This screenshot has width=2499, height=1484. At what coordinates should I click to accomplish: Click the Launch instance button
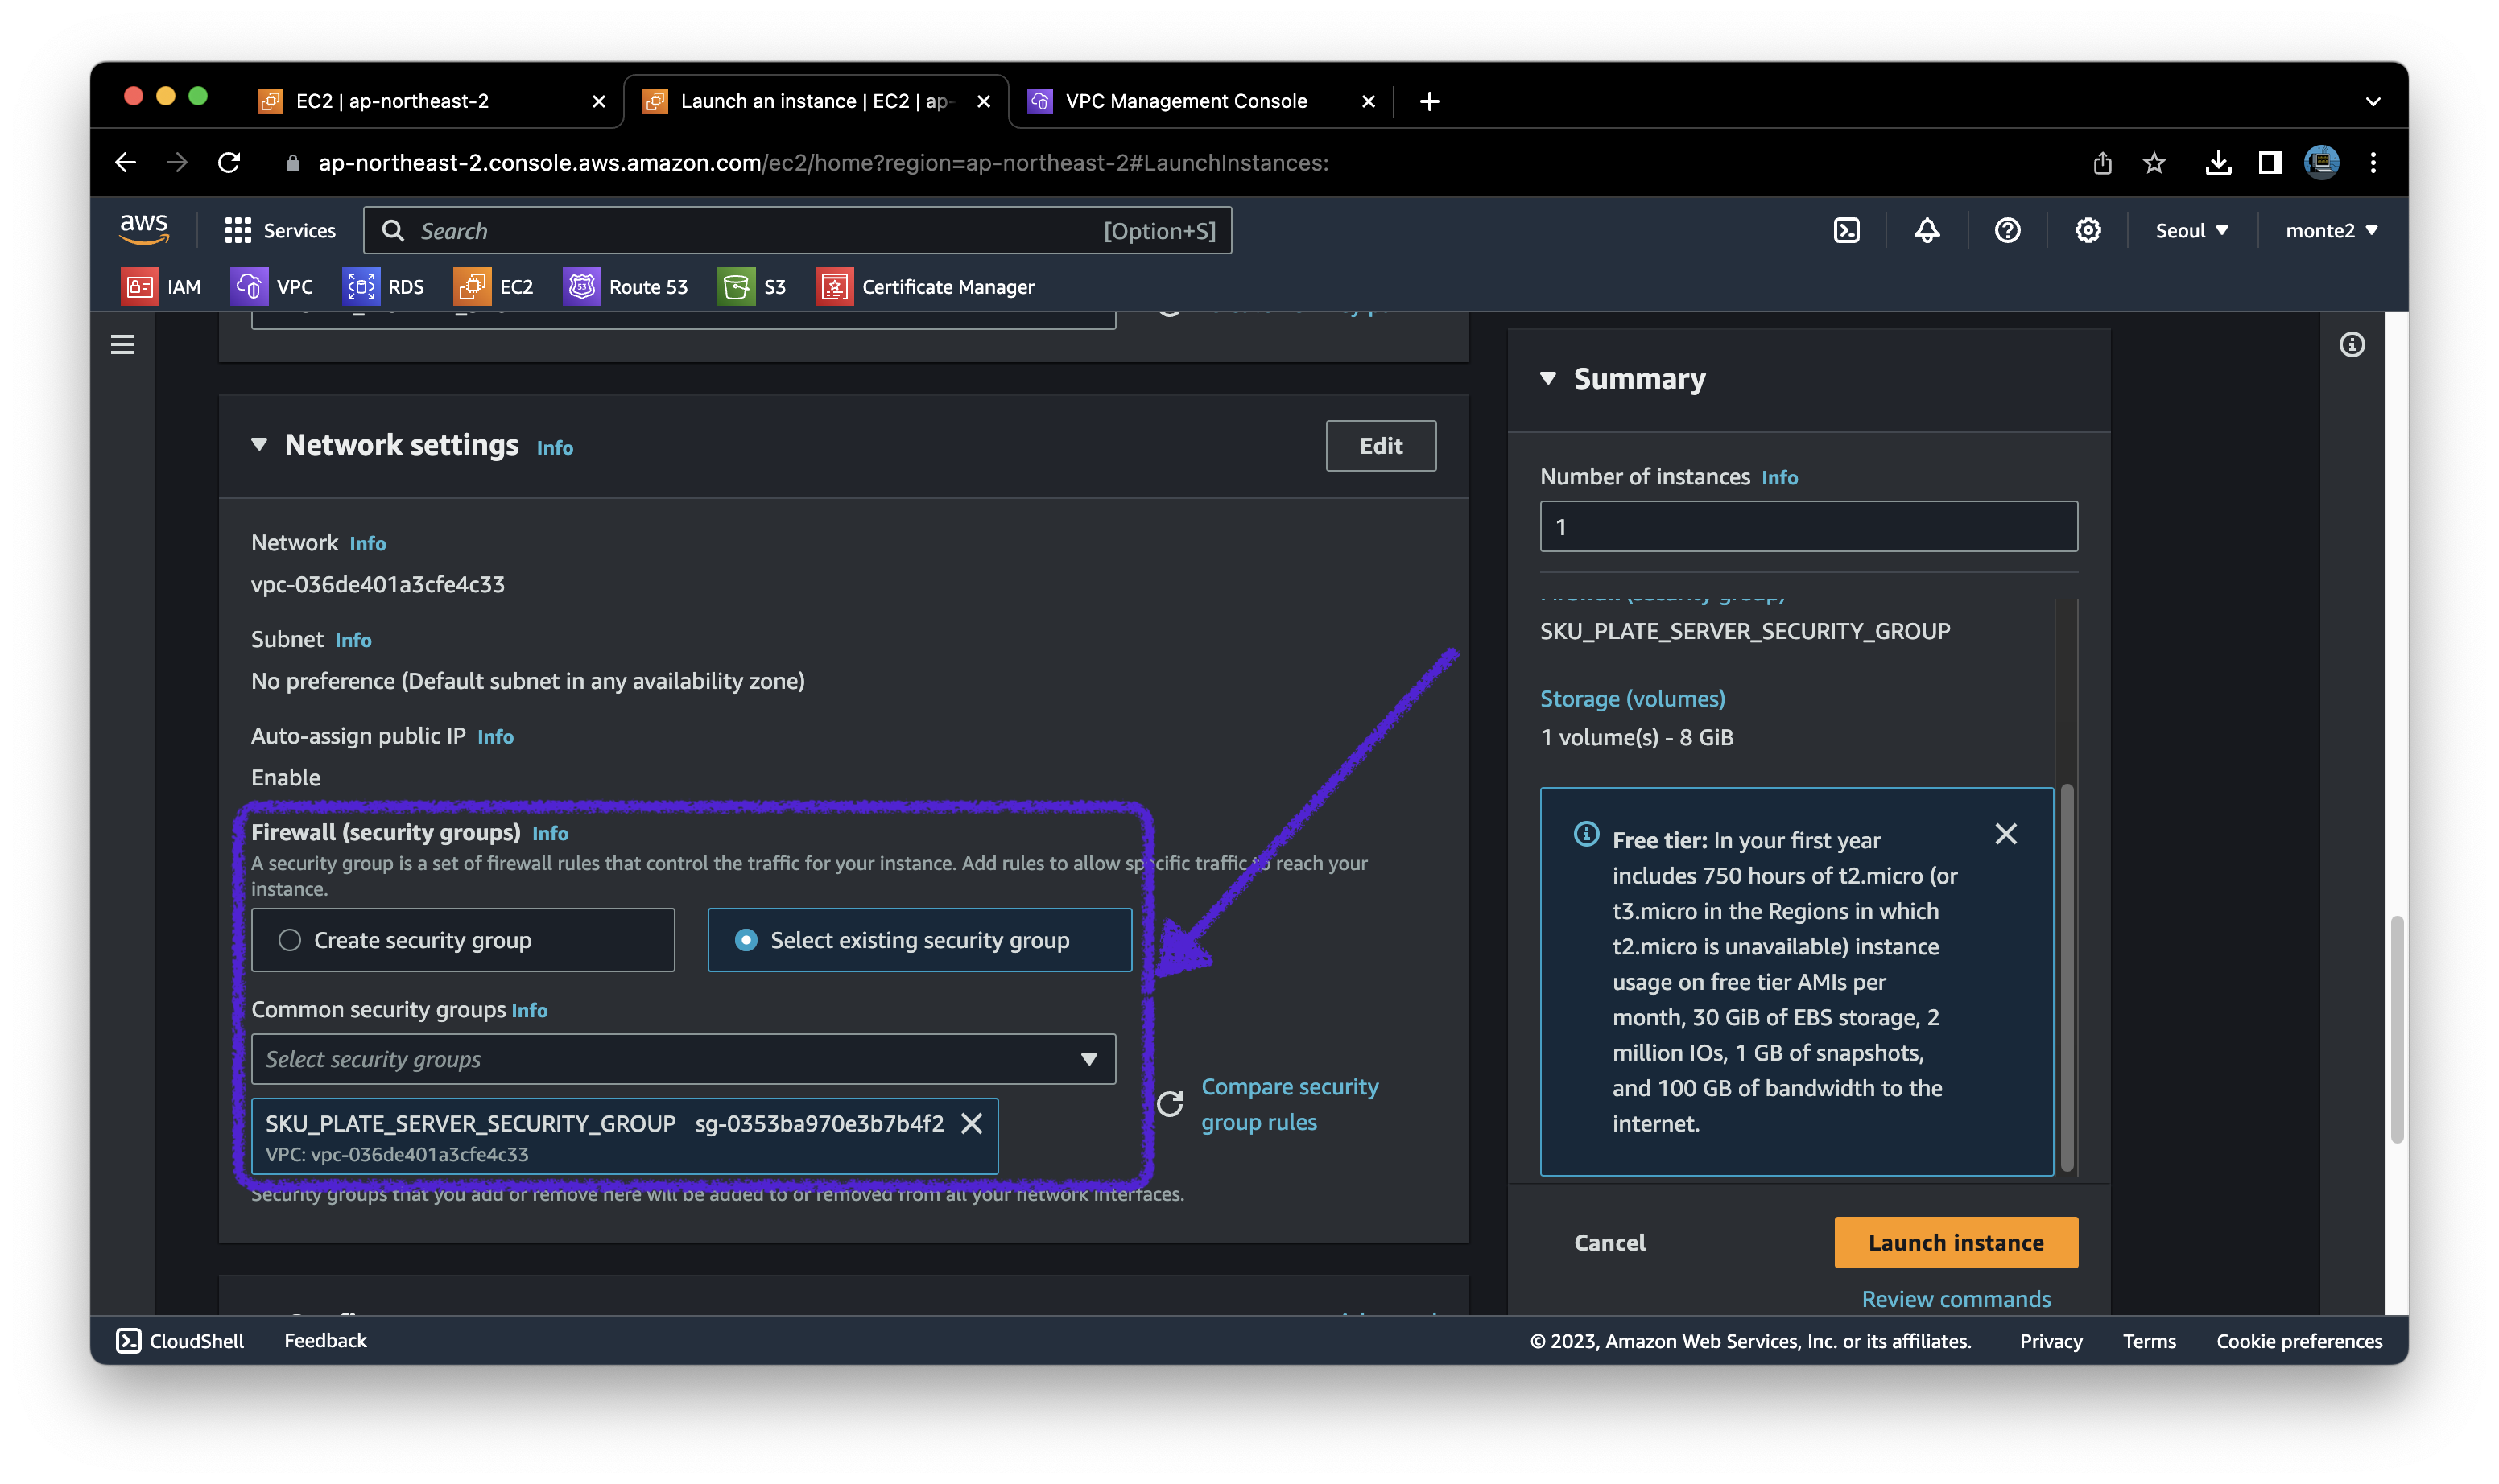coord(1955,1242)
